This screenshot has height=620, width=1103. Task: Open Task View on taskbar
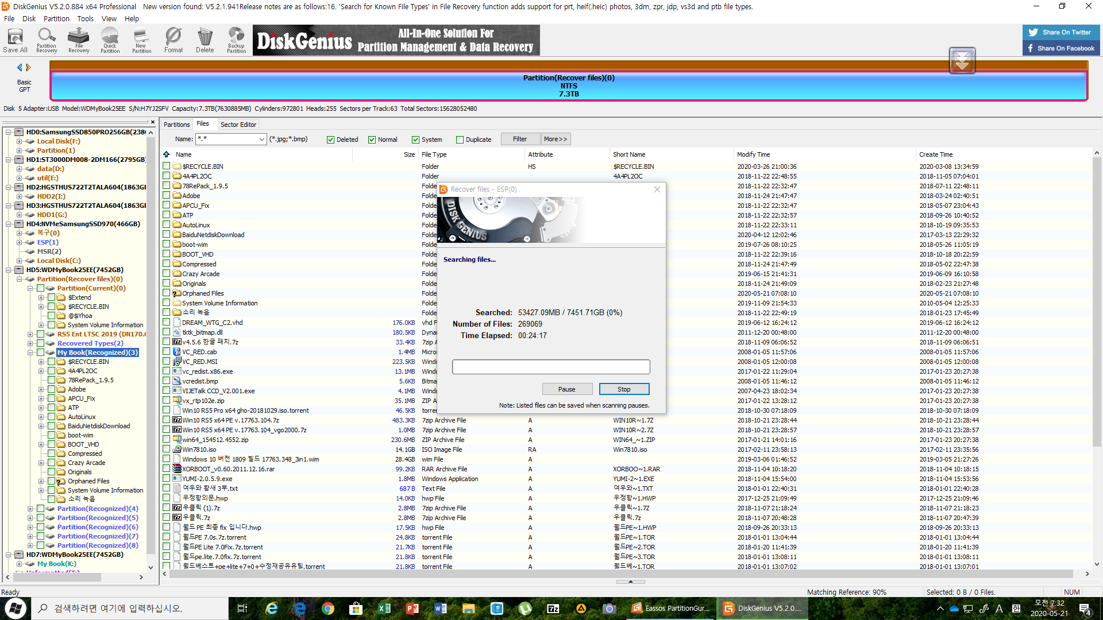[242, 609]
